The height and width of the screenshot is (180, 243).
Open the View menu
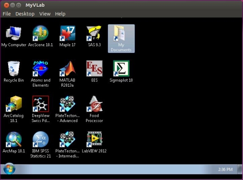(45, 14)
